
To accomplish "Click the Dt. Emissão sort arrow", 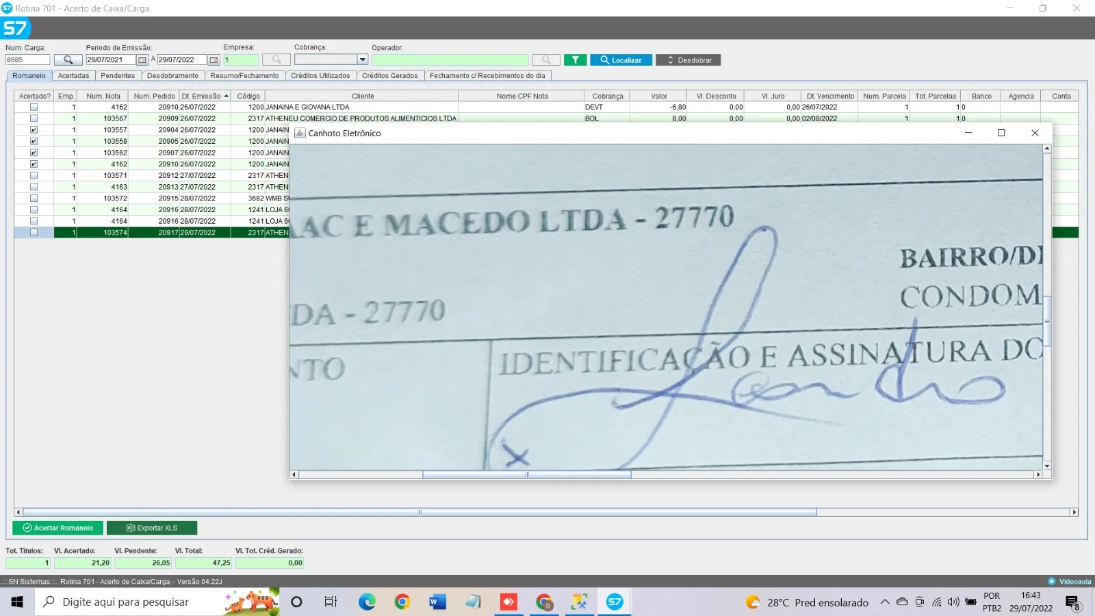I will [x=227, y=96].
